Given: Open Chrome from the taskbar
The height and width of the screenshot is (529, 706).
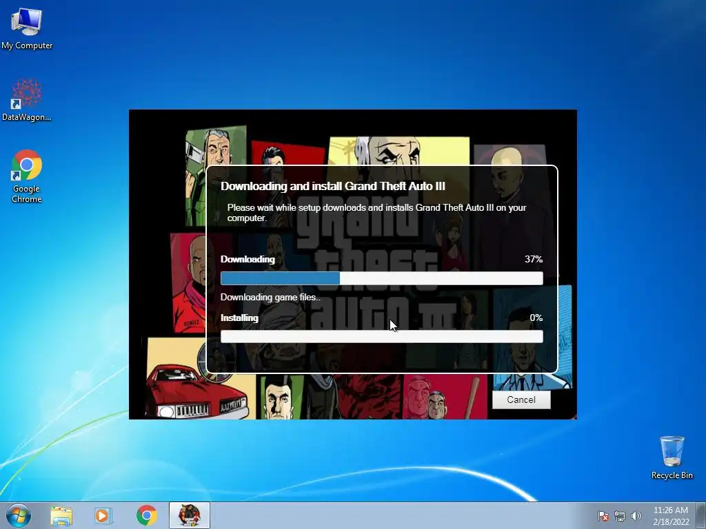Looking at the screenshot, I should (147, 515).
